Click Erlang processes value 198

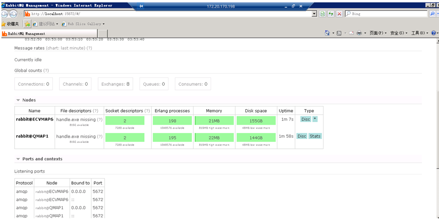(172, 121)
